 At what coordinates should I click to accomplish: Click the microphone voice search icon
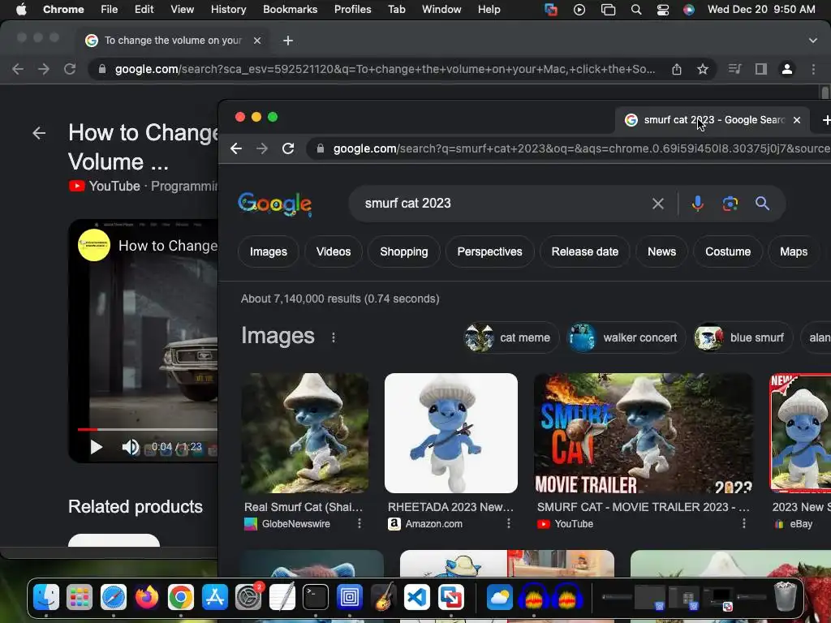coord(697,204)
